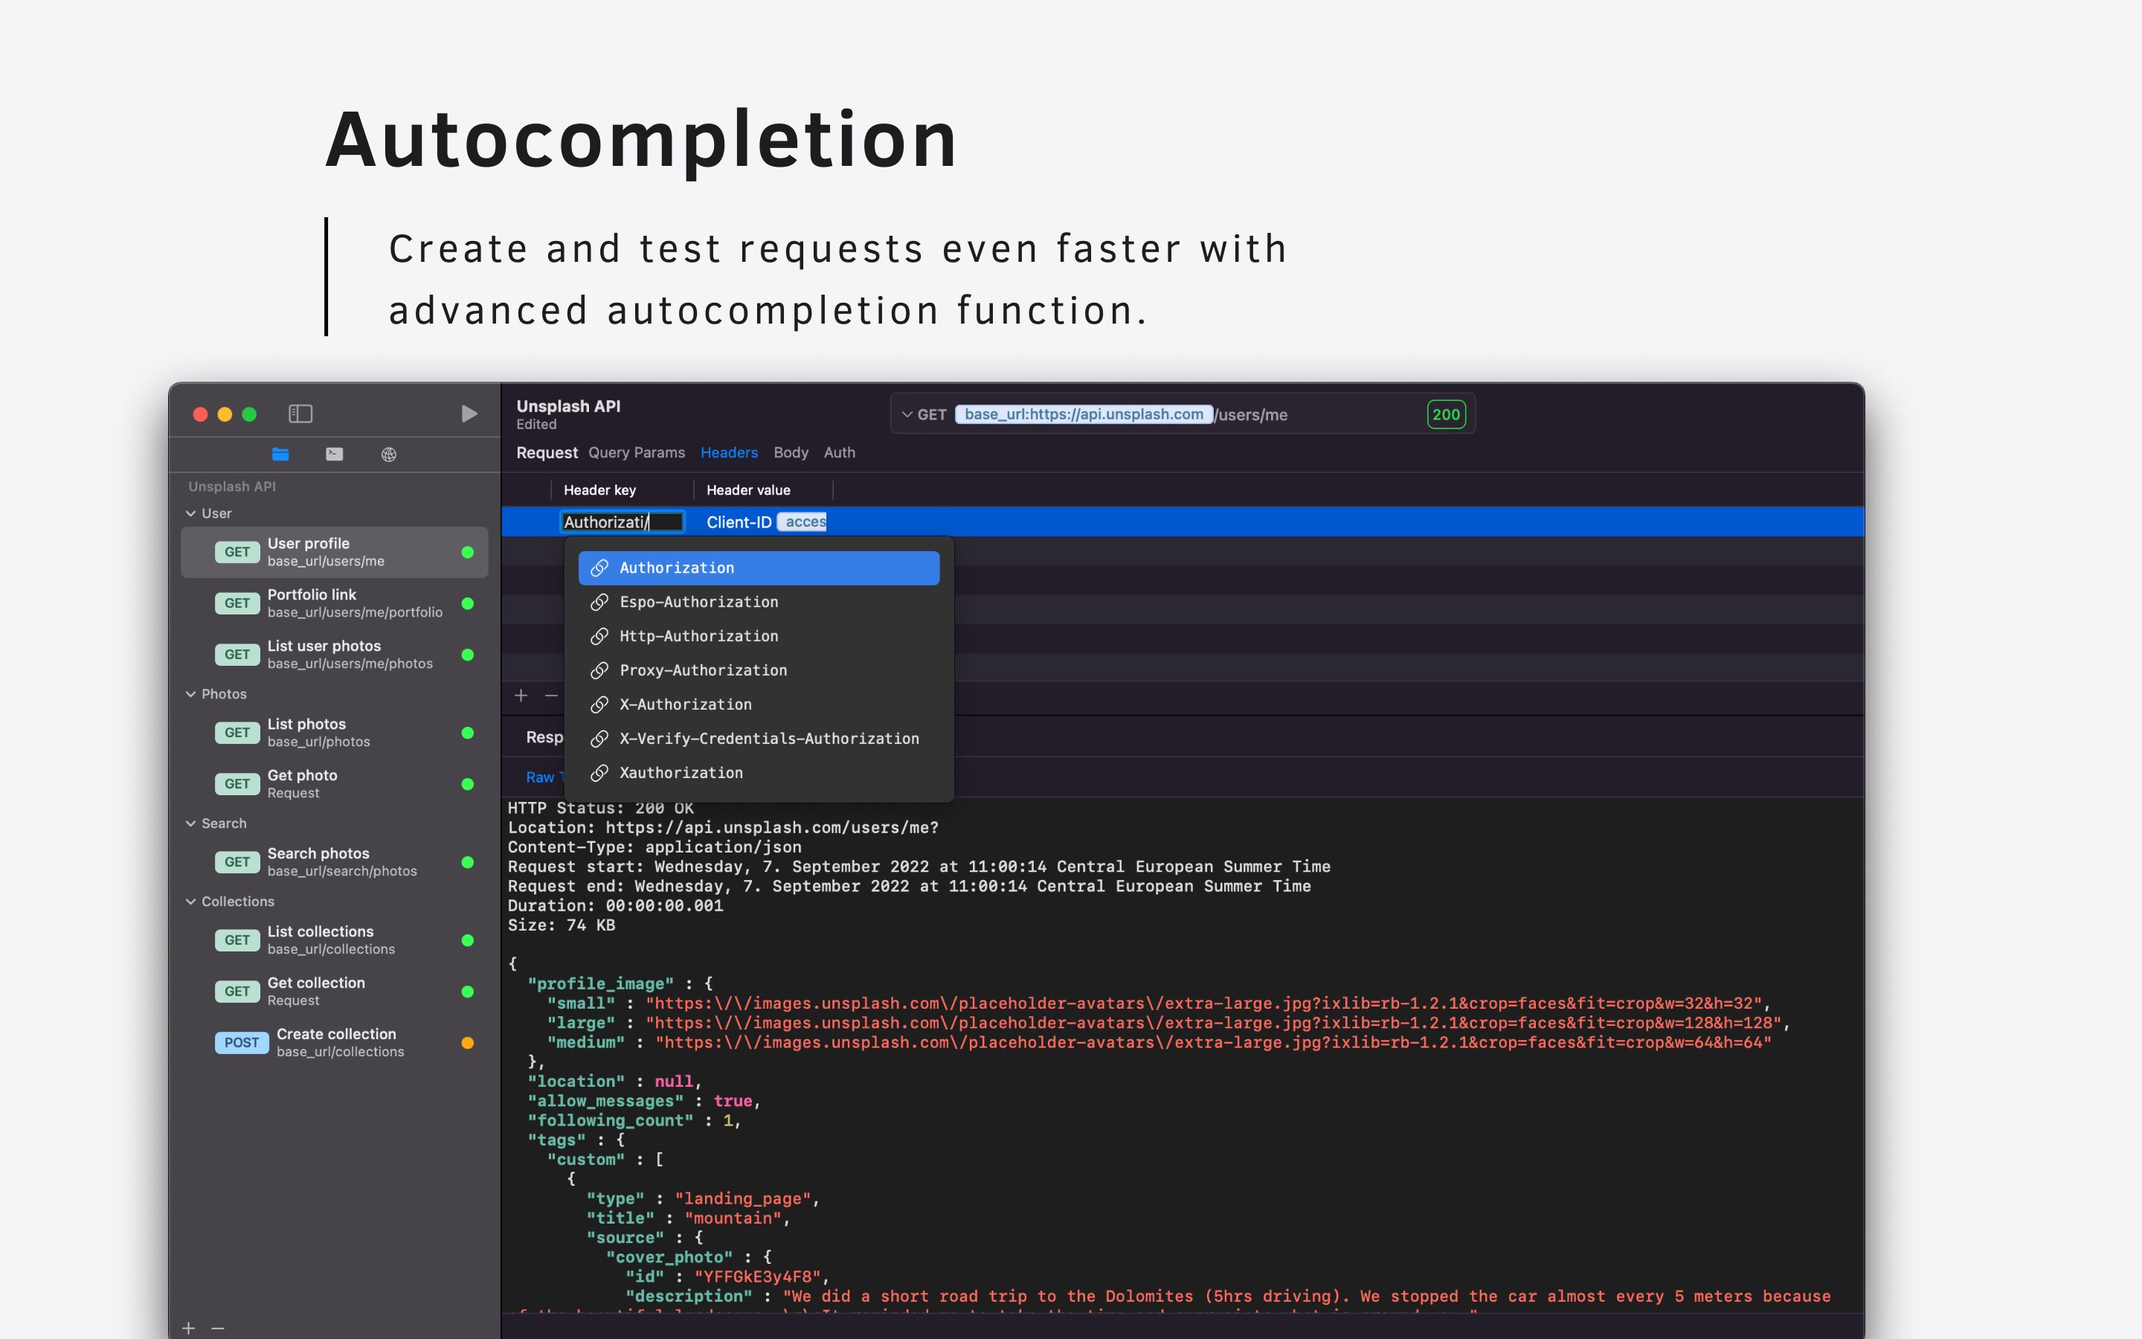Image resolution: width=2142 pixels, height=1339 pixels.
Task: Open HTTP method dropdown next to GET
Action: 907,414
